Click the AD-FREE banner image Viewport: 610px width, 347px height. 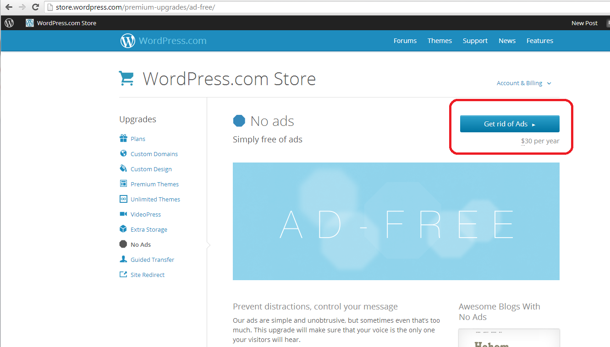coord(396,221)
